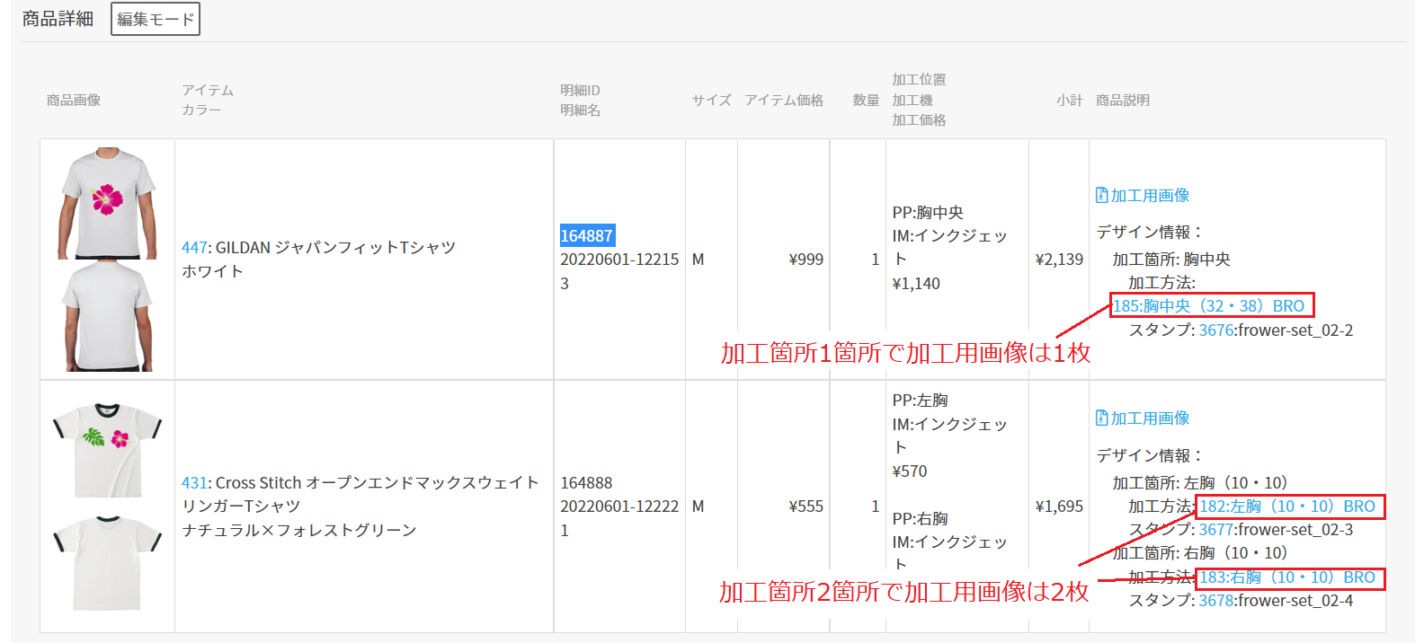Open 加工用画像 link for order 164888
Screen dimensions: 1415x643
tap(1150, 418)
